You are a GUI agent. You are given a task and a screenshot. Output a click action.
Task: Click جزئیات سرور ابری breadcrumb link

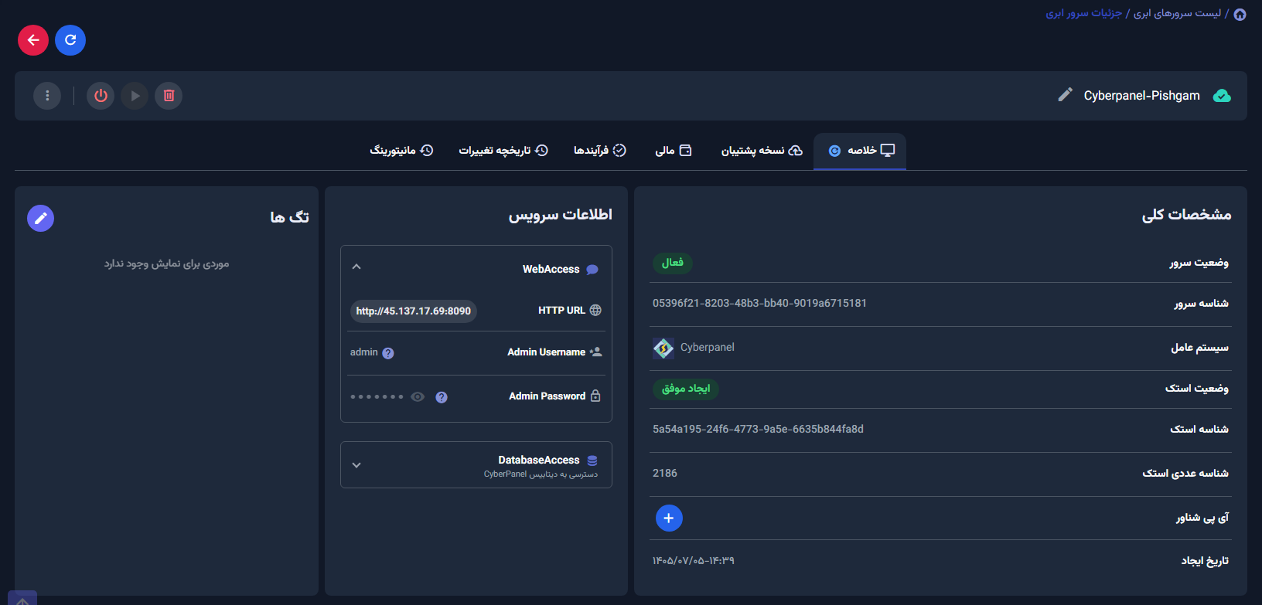(1084, 13)
